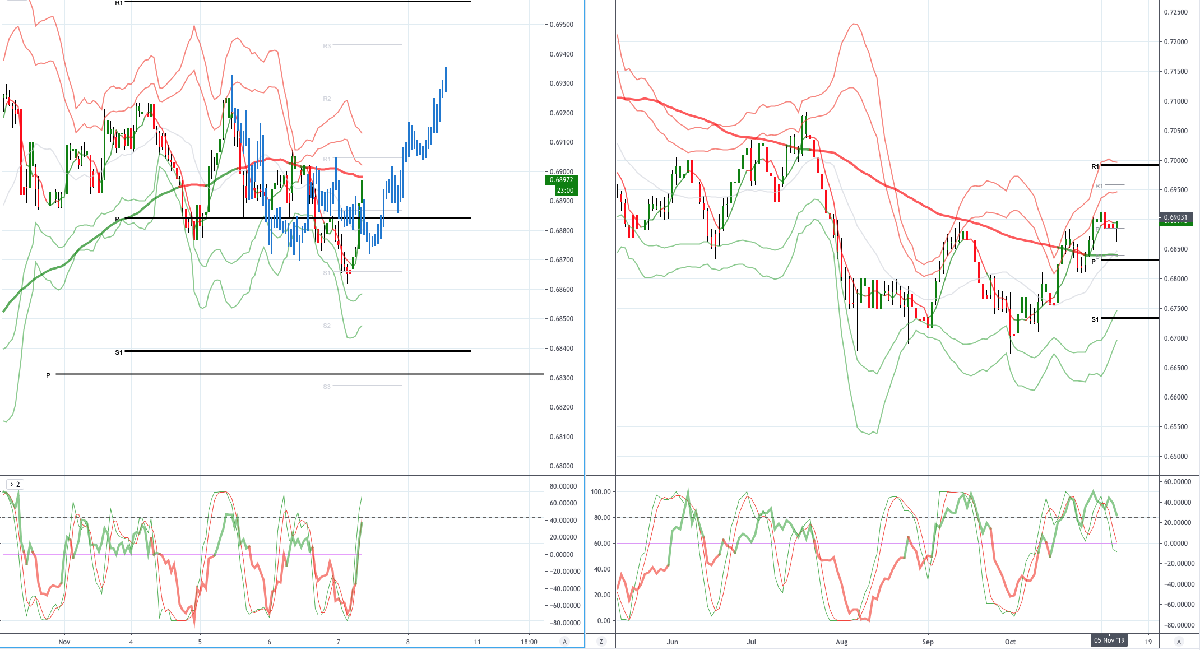Select the Jul label on right time axis
Image resolution: width=1200 pixels, height=650 pixels.
751,642
